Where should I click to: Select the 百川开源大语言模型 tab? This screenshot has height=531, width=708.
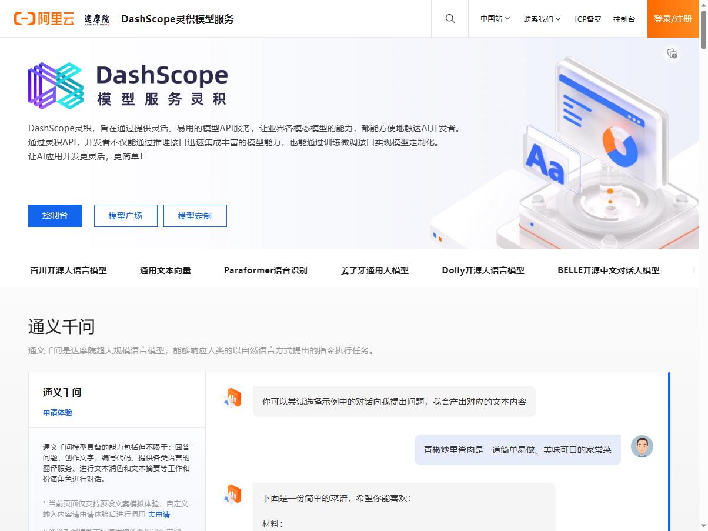(x=68, y=270)
